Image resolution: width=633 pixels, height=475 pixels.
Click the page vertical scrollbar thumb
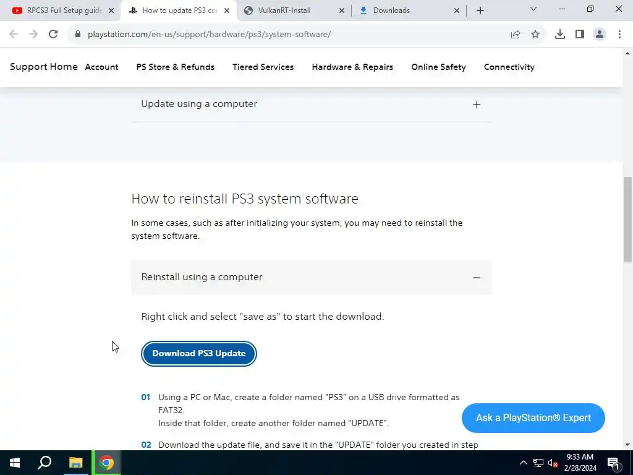(x=627, y=220)
